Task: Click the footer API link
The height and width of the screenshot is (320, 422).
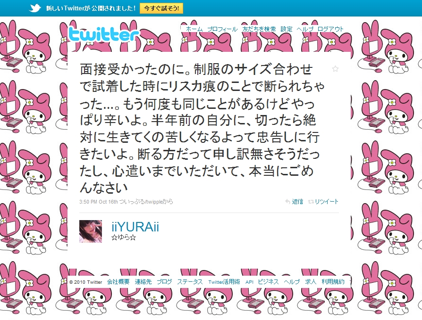Action: pos(249,282)
